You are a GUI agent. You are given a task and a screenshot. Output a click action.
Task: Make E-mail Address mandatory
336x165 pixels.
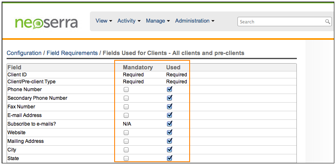(126, 115)
